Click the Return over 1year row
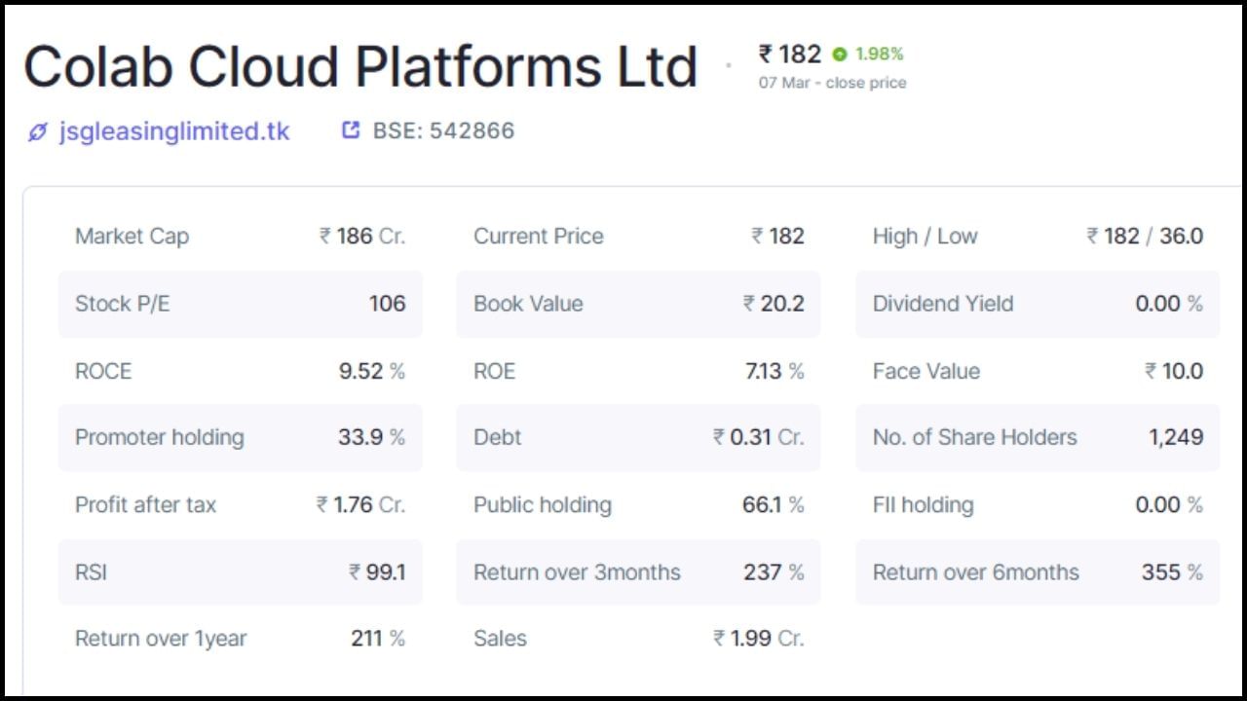This screenshot has height=701, width=1247. point(240,639)
